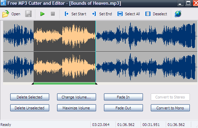The image size is (198, 128).
Task: Start playback with the green Play button
Action: (42, 14)
